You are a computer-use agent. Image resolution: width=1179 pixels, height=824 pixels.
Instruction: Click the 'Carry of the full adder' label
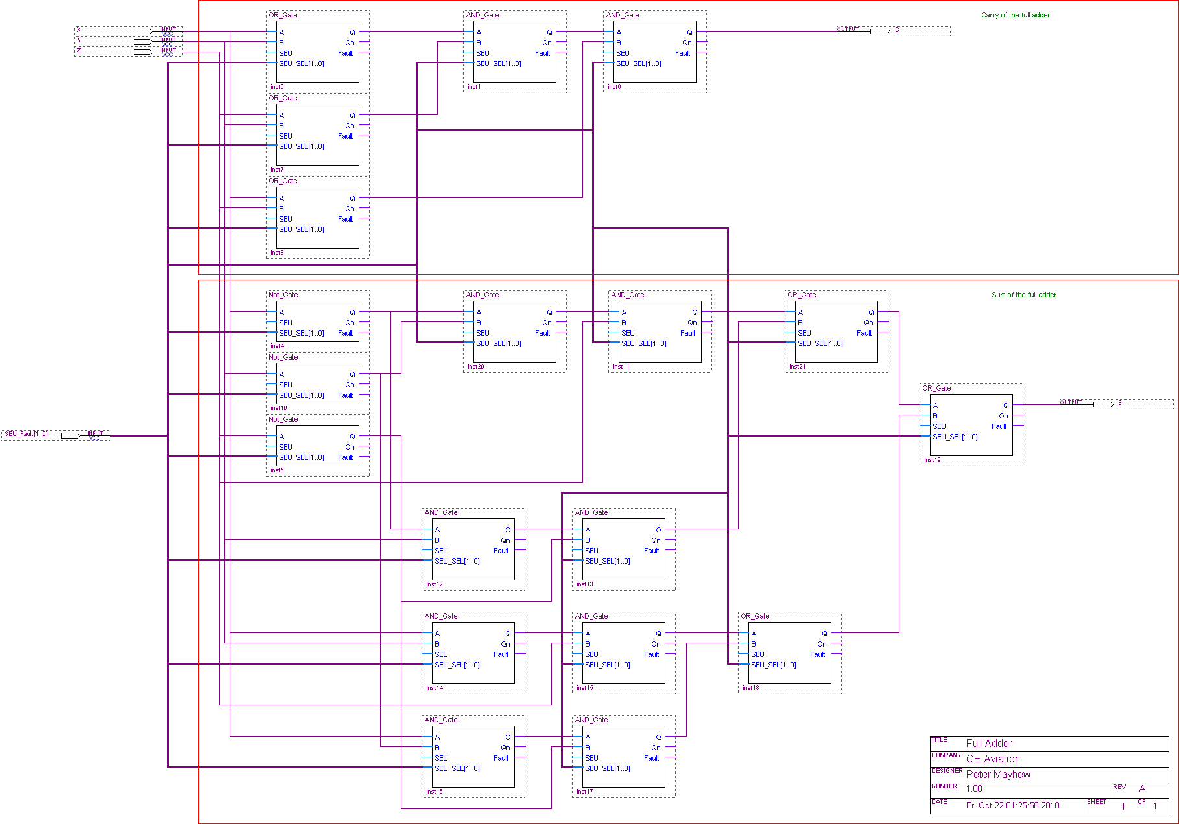click(1015, 15)
